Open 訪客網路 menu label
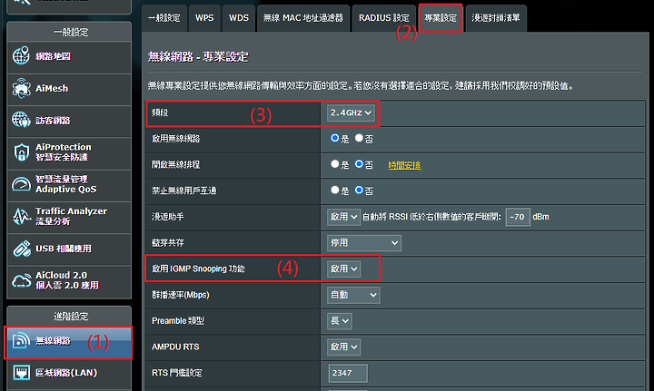Screen dimensions: 654x391 click(53, 121)
